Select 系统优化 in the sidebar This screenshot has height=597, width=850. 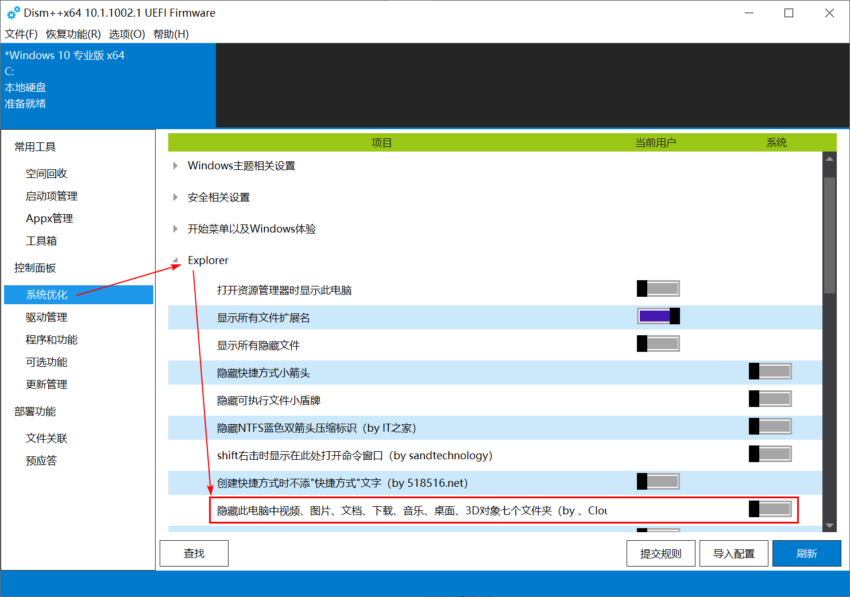79,294
